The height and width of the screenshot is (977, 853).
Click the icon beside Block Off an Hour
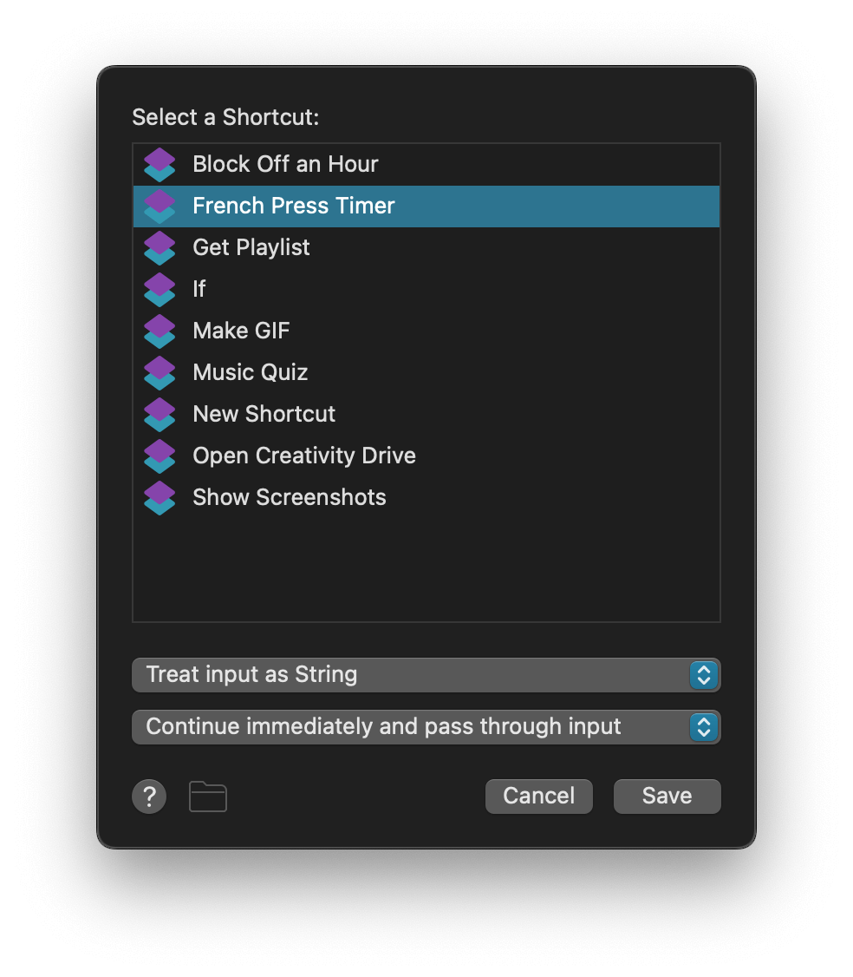click(160, 164)
